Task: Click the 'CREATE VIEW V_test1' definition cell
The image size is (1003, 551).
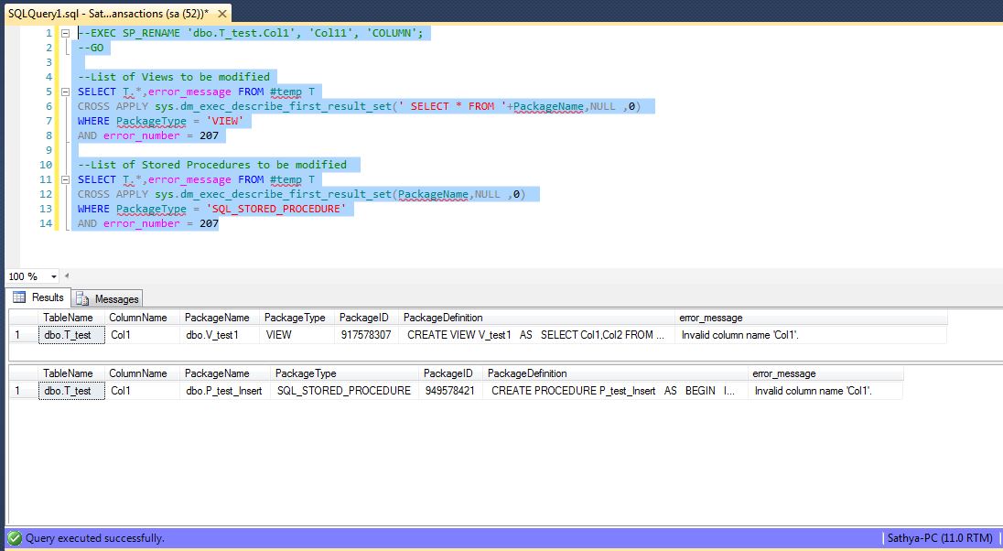Action: click(536, 335)
